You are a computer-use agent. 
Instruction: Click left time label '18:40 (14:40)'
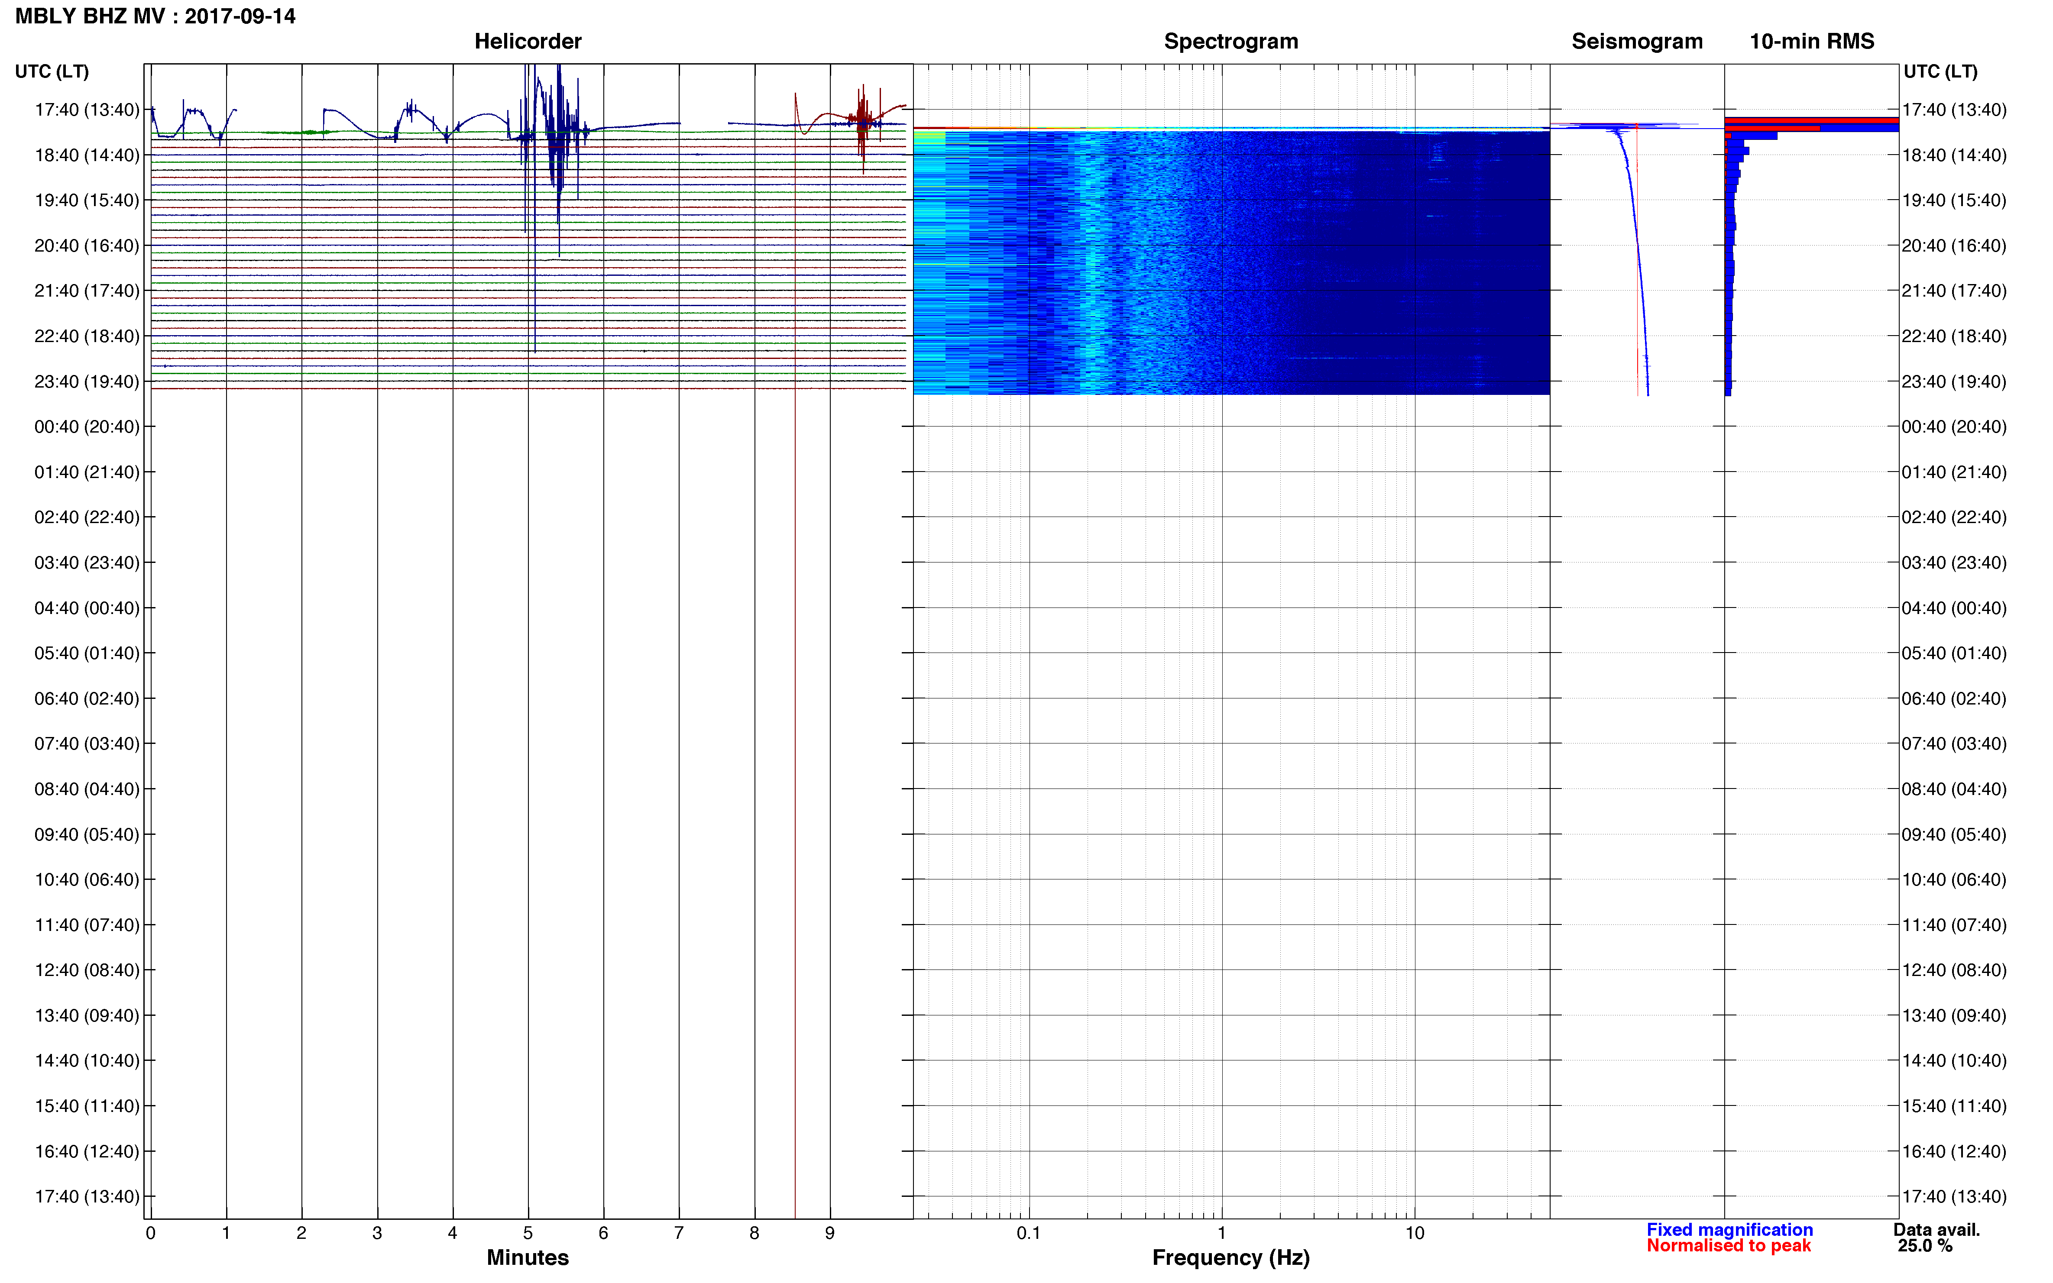click(87, 155)
